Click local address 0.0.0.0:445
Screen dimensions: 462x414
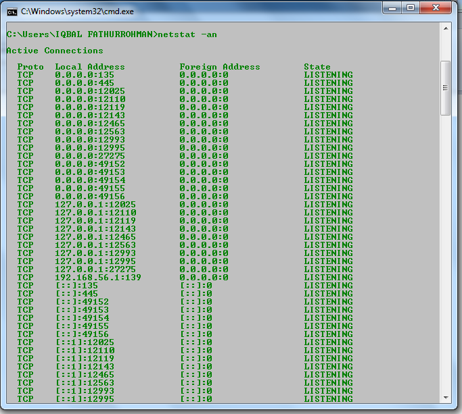coord(85,83)
